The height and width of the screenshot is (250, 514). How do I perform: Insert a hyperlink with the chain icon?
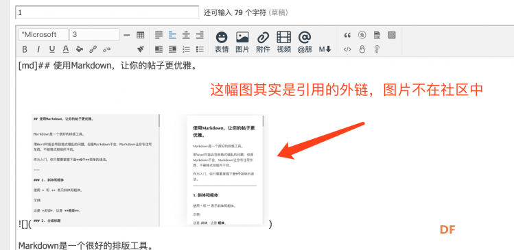click(x=93, y=49)
